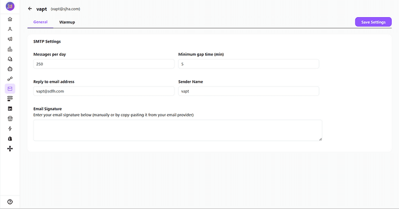Image resolution: width=399 pixels, height=209 pixels.
Task: Open the Home icon in the sidebar
Action: (10, 19)
